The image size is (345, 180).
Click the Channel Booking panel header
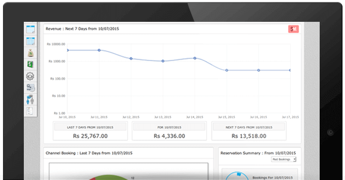(129, 153)
